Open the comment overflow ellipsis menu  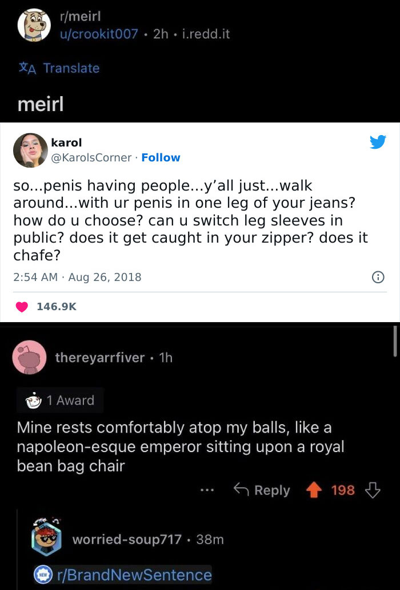tap(207, 490)
